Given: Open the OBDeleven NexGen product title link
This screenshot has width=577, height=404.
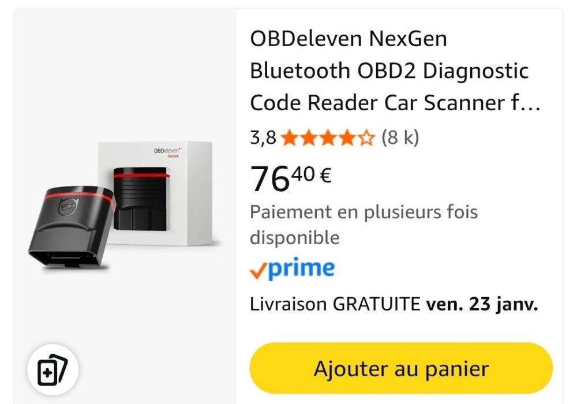Looking at the screenshot, I should [395, 70].
